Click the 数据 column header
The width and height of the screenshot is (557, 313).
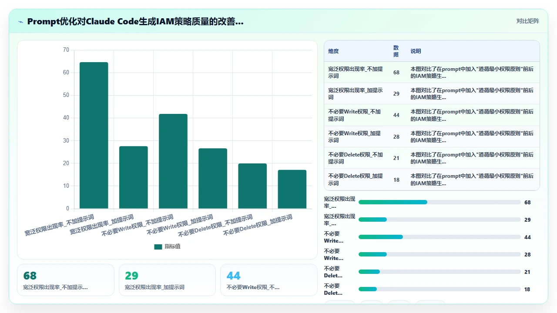396,51
